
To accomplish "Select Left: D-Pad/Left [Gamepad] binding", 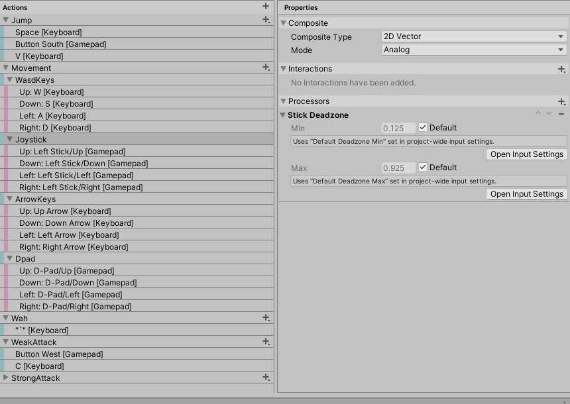I will 137,294.
